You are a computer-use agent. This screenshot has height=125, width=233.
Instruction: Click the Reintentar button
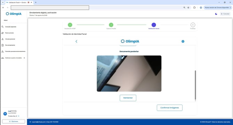128,98
